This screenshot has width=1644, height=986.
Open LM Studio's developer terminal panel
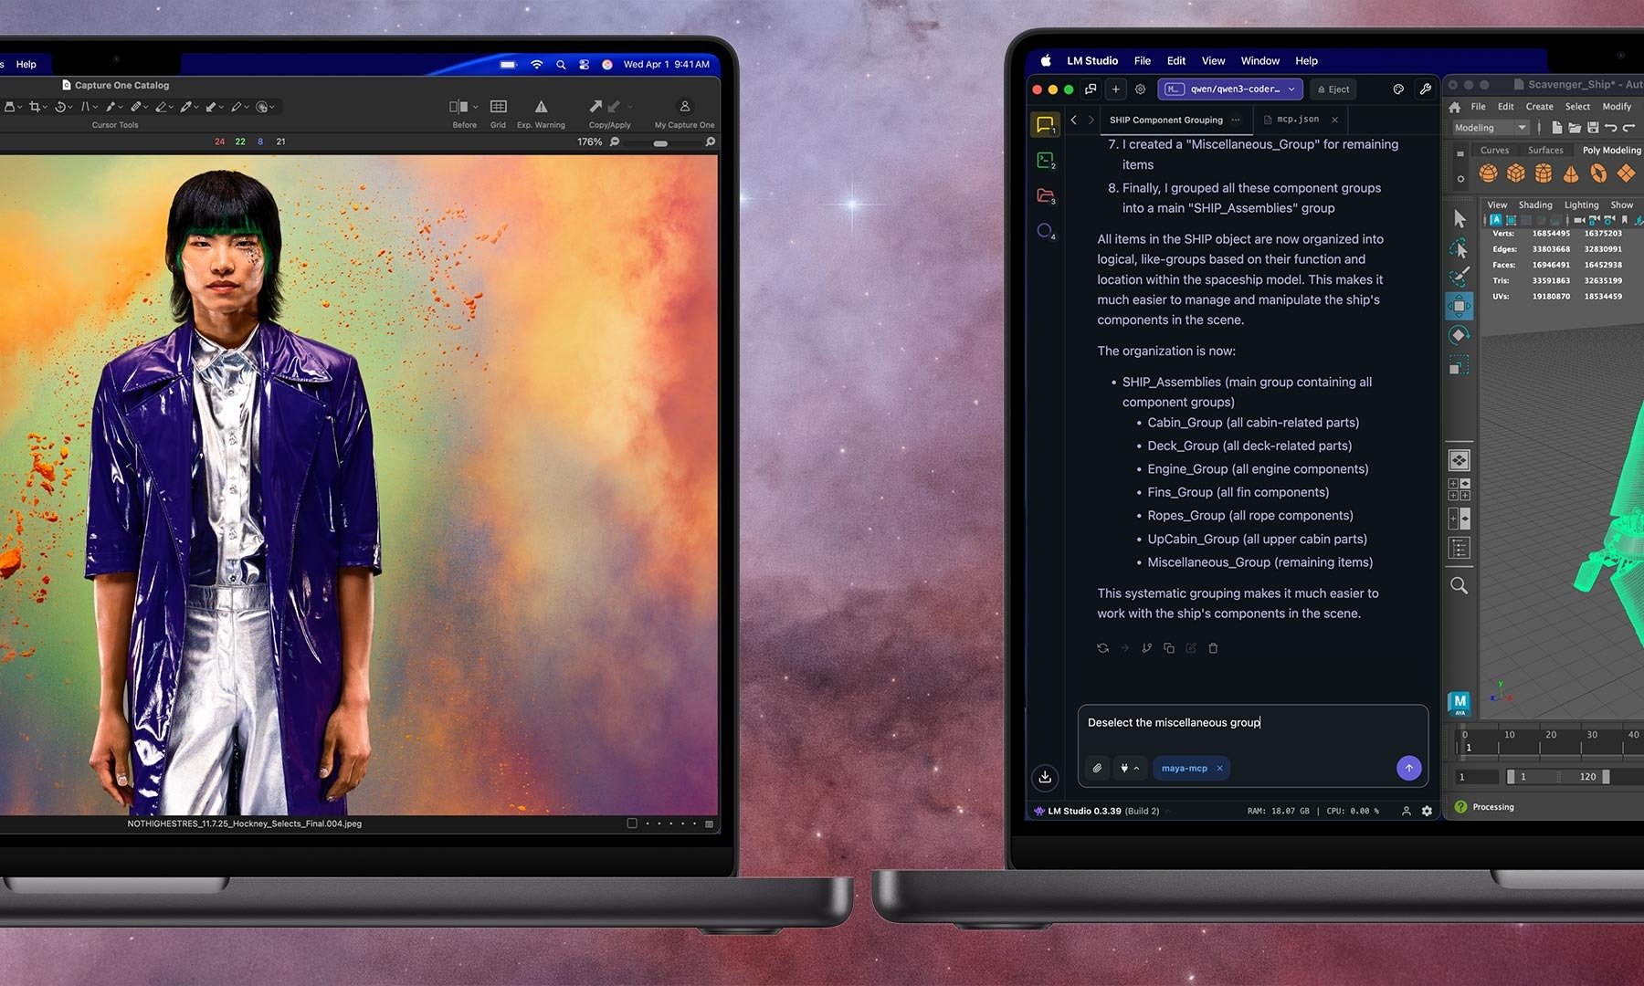1045,160
